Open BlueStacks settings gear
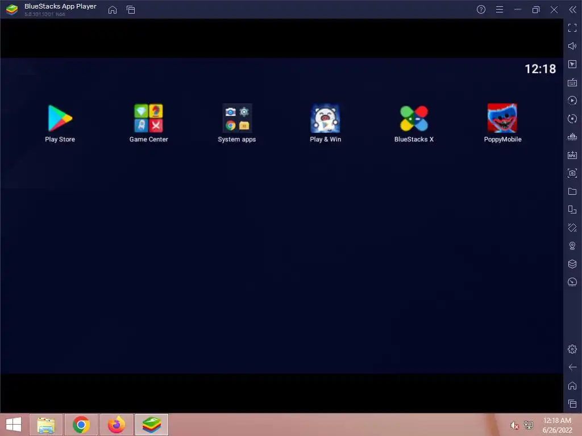Screen dimensions: 582x436 click(x=572, y=349)
